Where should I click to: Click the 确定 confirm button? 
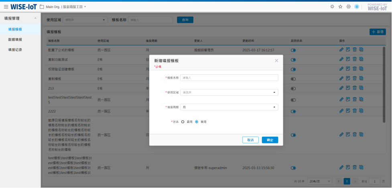[x=270, y=140]
